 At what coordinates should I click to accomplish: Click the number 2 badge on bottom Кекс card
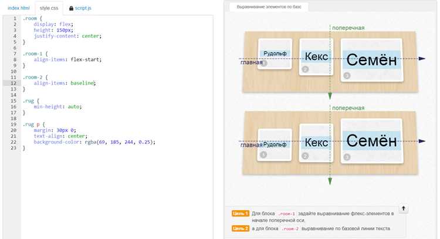(x=305, y=156)
